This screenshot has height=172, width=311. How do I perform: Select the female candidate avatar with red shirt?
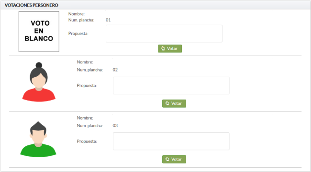[39, 82]
